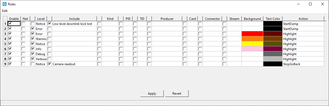Click the Kind column header
Viewport: 329px width, 106px height.
pos(110,19)
